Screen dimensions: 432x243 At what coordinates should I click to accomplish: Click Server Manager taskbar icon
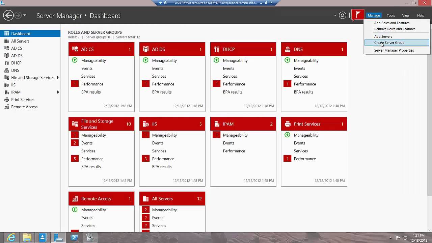[58, 238]
